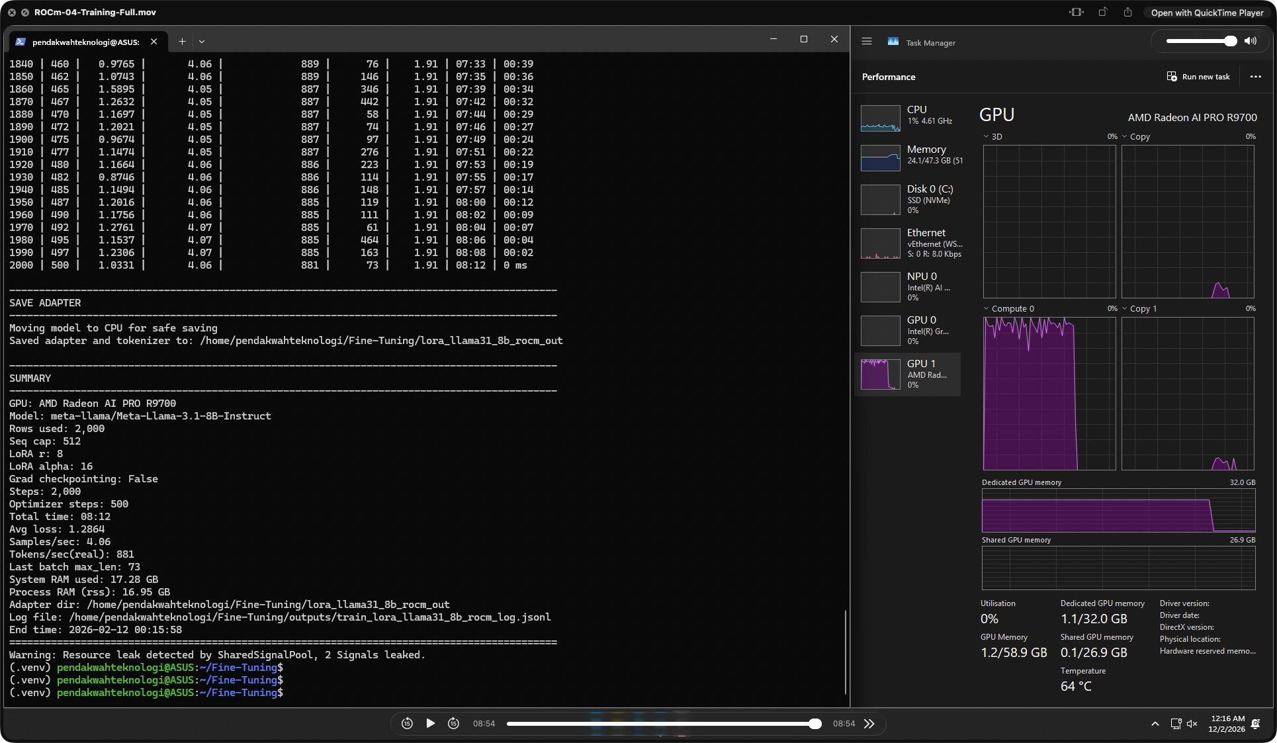This screenshot has height=743, width=1277.
Task: Select the pendakwahteknologi@ASUS terminal tab
Action: [x=86, y=41]
